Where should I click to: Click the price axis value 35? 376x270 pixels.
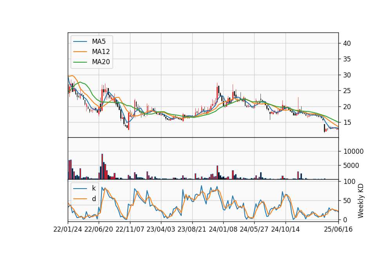[x=347, y=59]
